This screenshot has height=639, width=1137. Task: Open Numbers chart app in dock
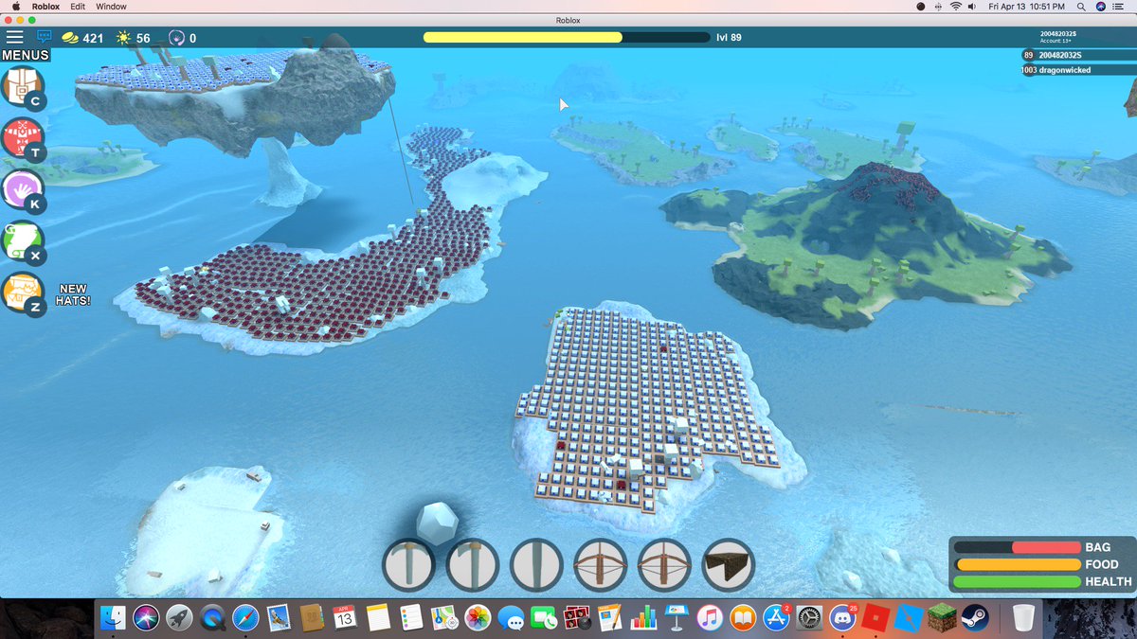tap(643, 618)
